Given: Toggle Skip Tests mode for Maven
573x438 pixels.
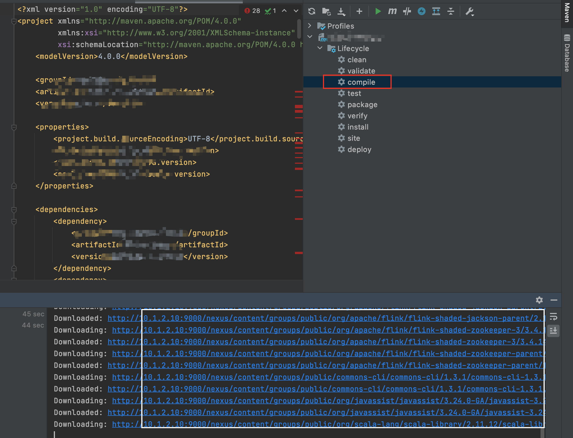Looking at the screenshot, I should (x=407, y=11).
